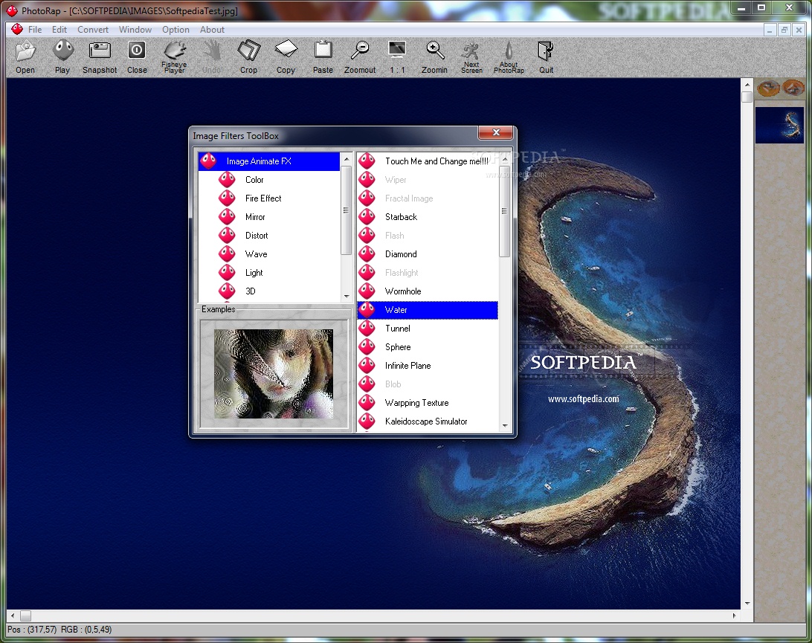This screenshot has height=643, width=812.
Task: Choose the Water effect
Action: click(428, 310)
